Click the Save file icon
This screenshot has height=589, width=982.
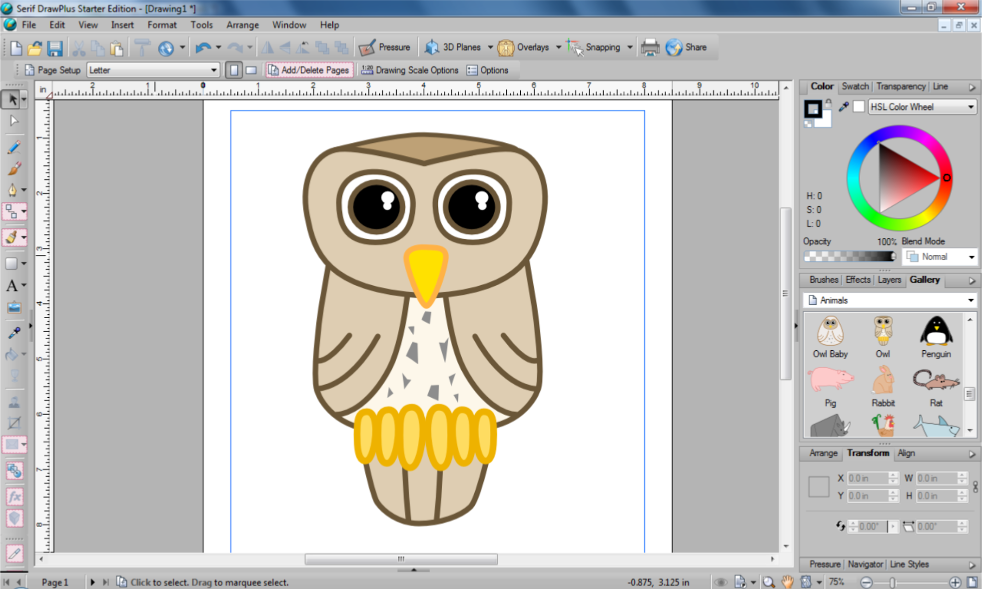click(55, 48)
